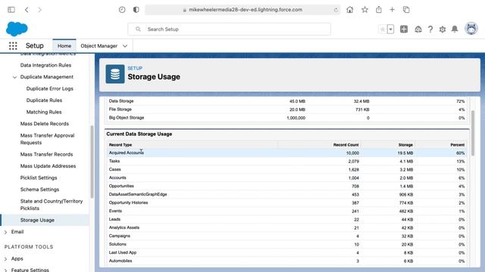Open the user profile avatar
The height and width of the screenshot is (272, 485).
tap(471, 29)
